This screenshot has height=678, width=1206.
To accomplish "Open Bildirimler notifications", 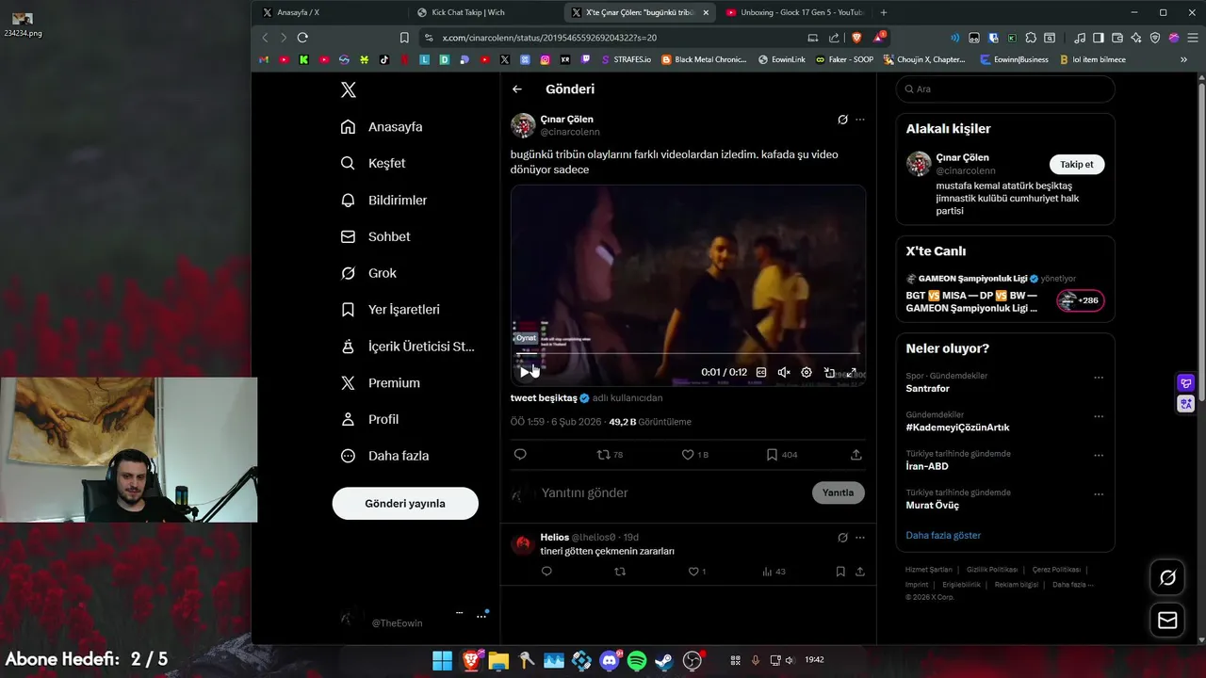I will point(384,200).
